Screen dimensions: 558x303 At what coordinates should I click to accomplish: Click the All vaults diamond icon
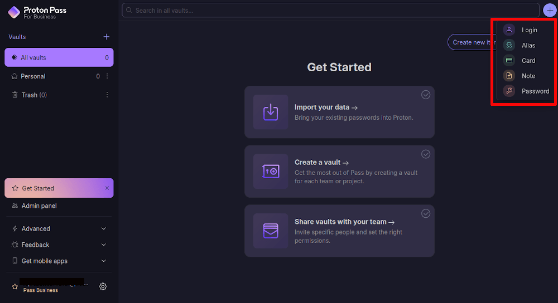pos(15,57)
